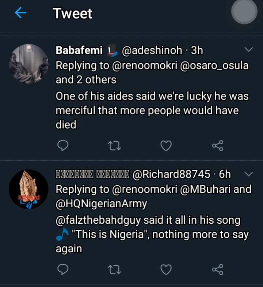This screenshot has width=263, height=287.
Task: Open @HQNigerianArmy mention link
Action: tap(101, 204)
